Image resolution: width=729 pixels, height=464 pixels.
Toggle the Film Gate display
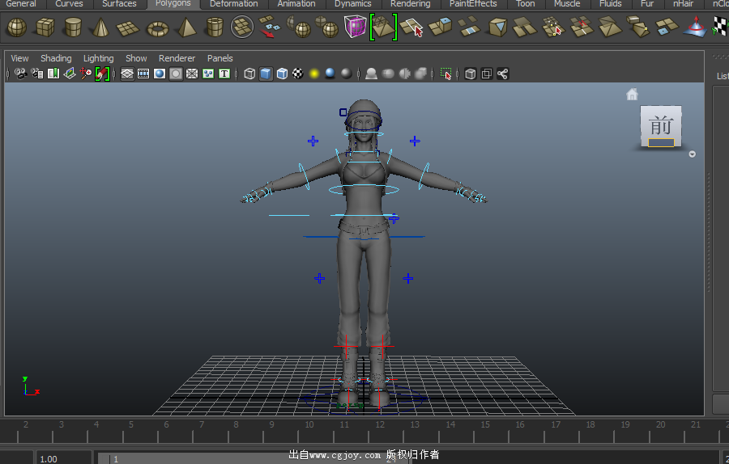(x=143, y=74)
